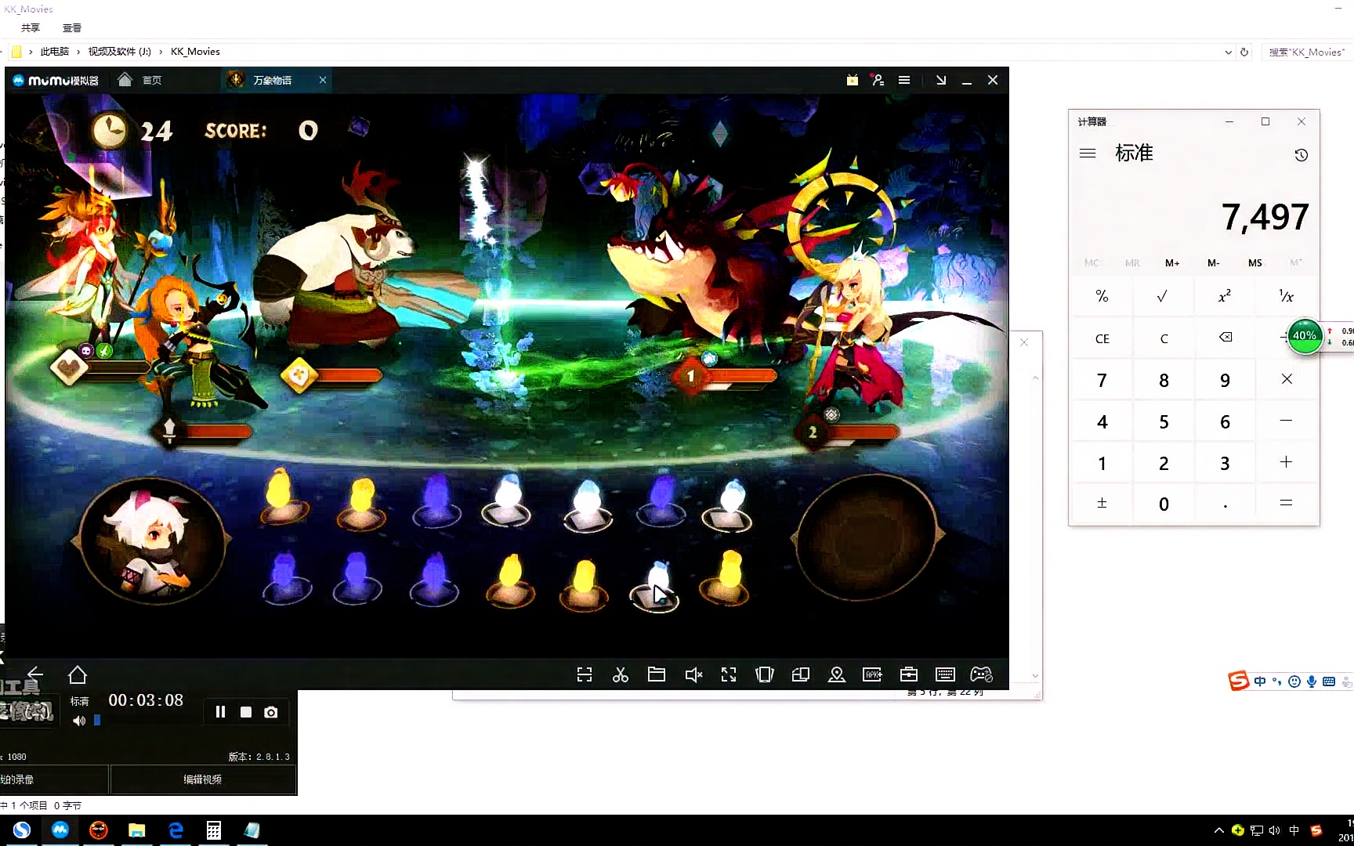1354x846 pixels.
Task: Click the MS memory store button
Action: (1255, 262)
